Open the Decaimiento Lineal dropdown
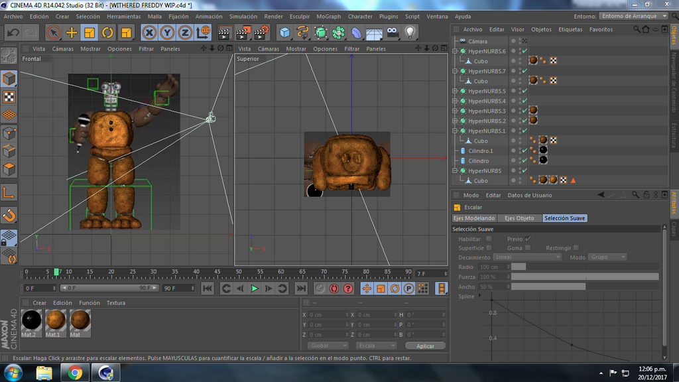 click(x=527, y=257)
